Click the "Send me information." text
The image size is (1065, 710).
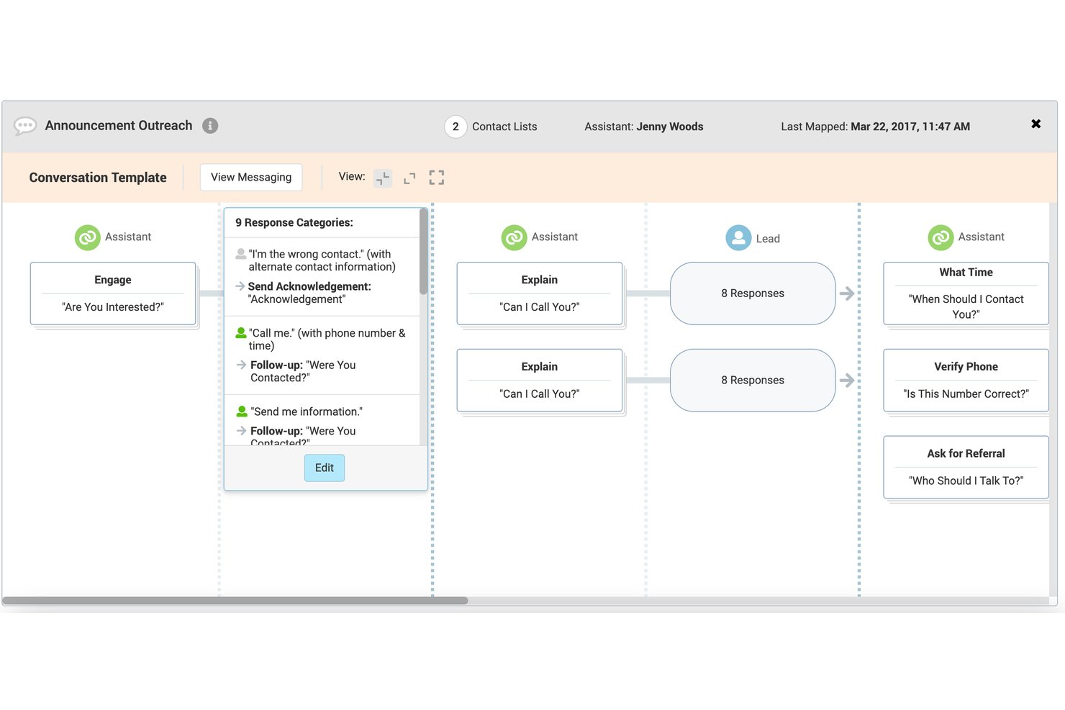[307, 411]
